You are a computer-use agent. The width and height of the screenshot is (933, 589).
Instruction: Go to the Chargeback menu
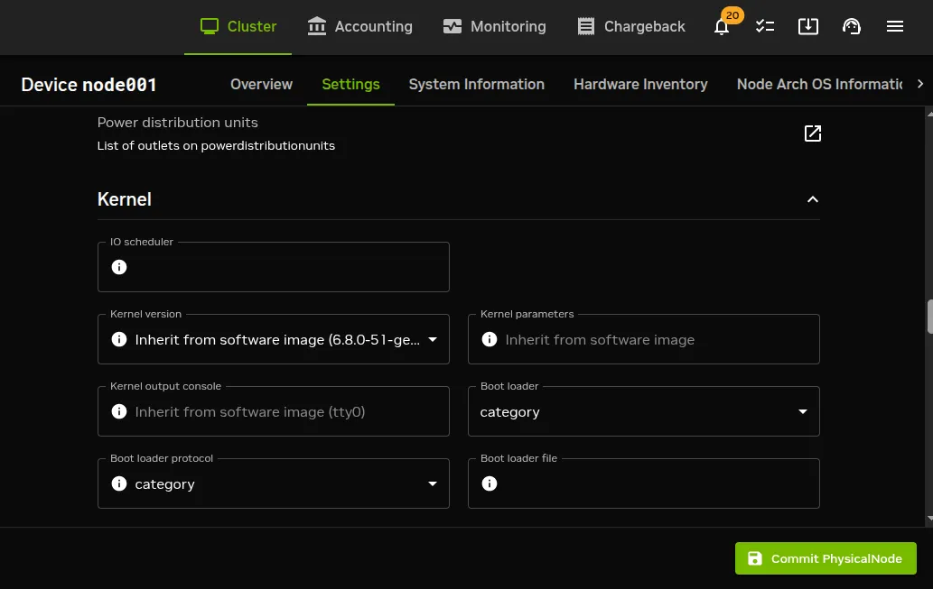pyautogui.click(x=631, y=27)
